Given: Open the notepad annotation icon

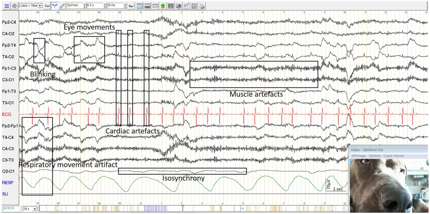Looking at the screenshot, I should (x=186, y=6).
